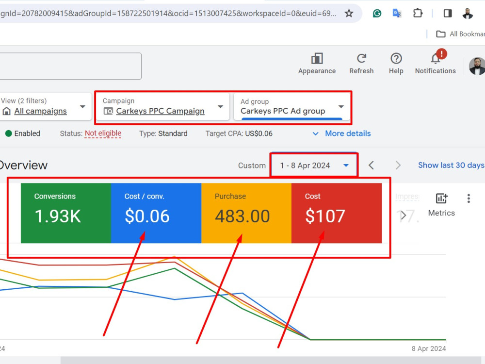Open the Help menu
Screen dimensions: 485x364
click(x=396, y=64)
